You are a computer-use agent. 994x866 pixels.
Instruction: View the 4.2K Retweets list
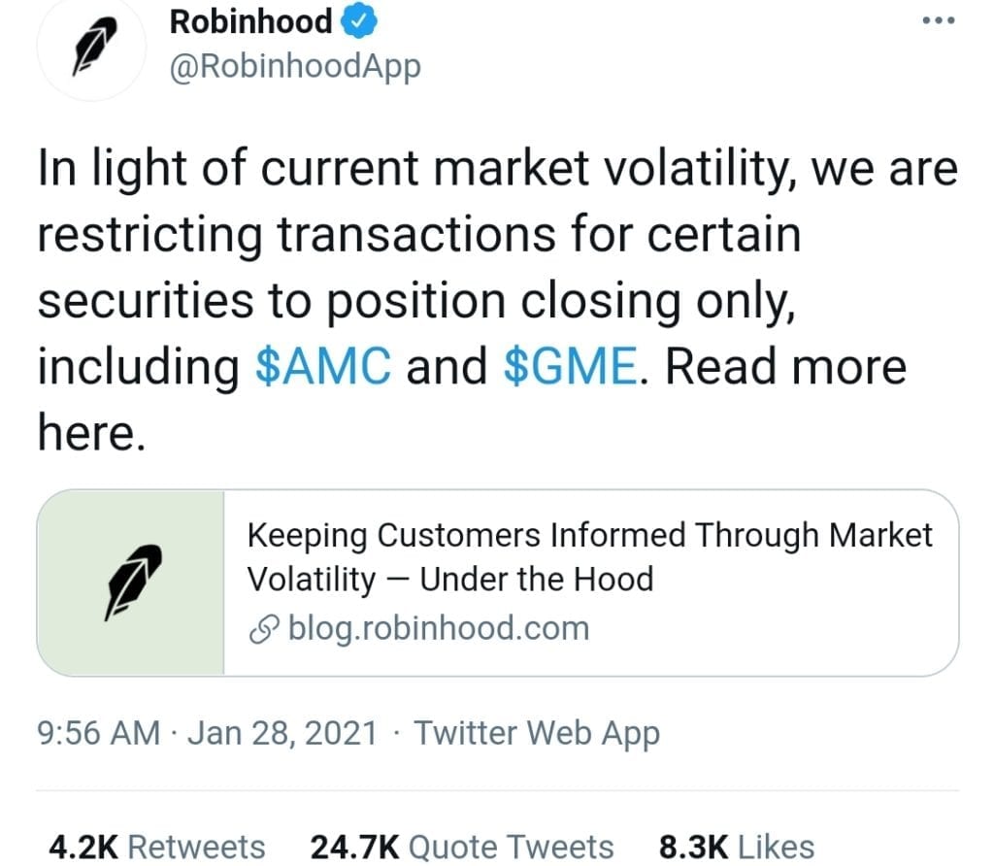click(x=157, y=847)
